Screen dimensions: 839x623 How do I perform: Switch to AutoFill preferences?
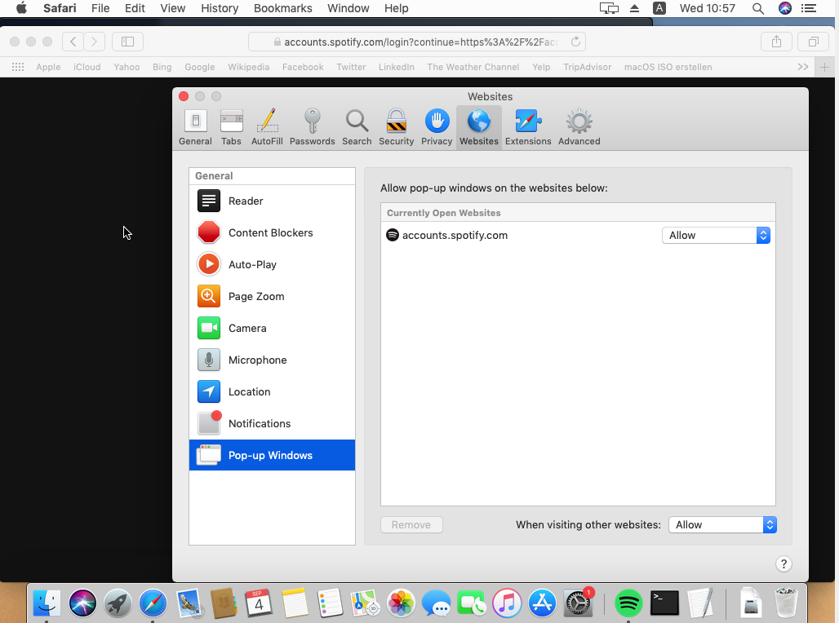coord(267,127)
